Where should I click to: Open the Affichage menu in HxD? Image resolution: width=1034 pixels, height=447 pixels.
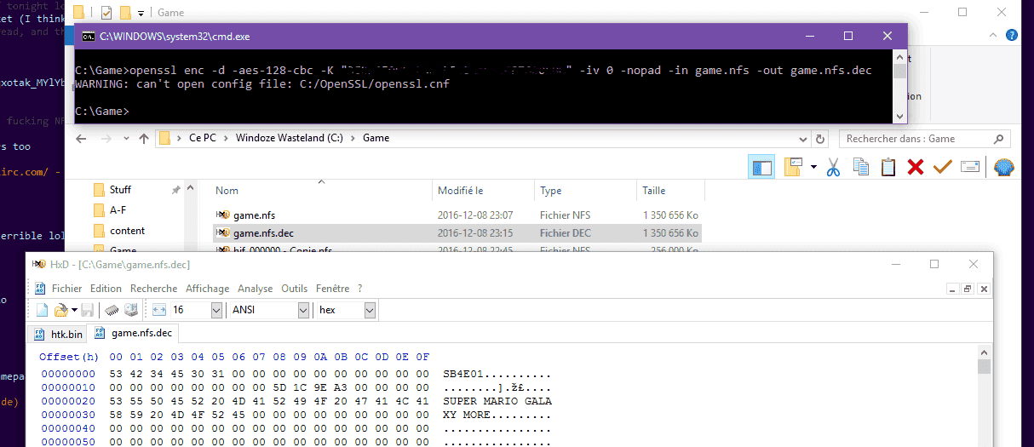coord(208,289)
